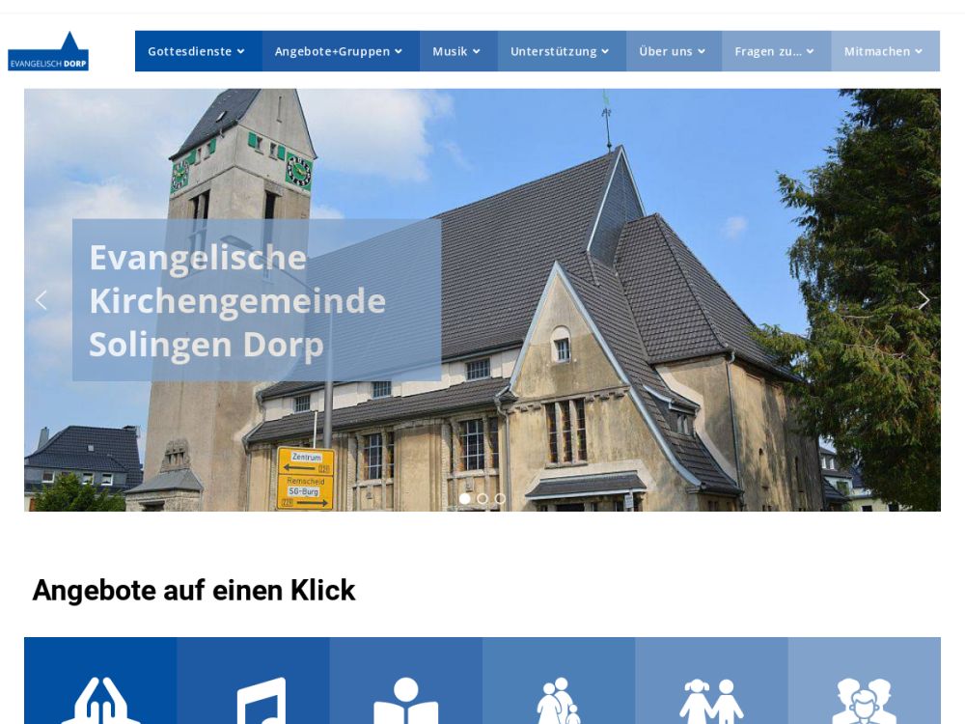Expand the Angebote+Gruppen dropdown menu
The image size is (965, 724).
[x=340, y=51]
